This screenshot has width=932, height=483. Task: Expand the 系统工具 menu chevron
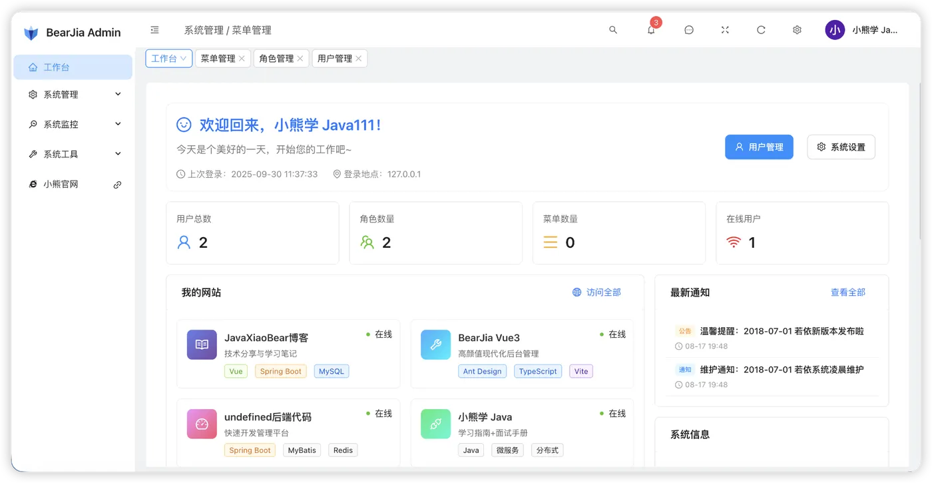tap(118, 154)
